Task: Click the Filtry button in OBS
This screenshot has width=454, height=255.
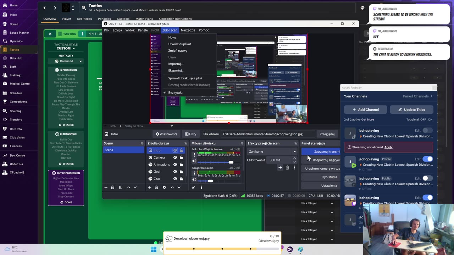Action: tap(190, 134)
